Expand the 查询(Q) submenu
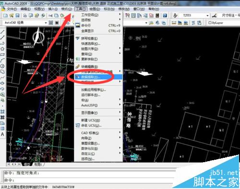The image size is (240, 189). tap(98, 54)
